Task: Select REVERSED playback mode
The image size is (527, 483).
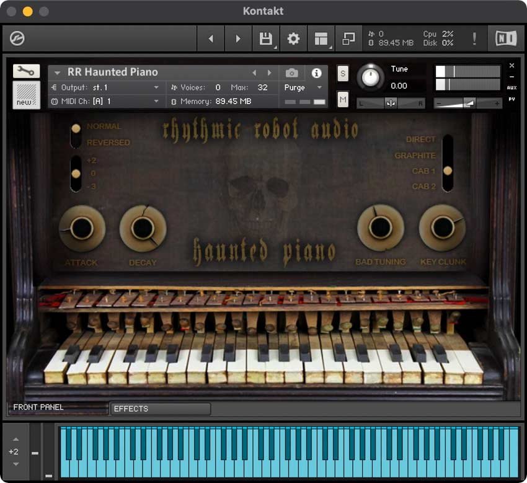Action: tap(108, 143)
